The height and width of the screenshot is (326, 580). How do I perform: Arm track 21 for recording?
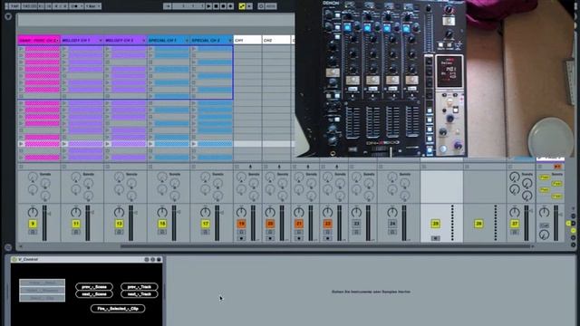[298, 238]
